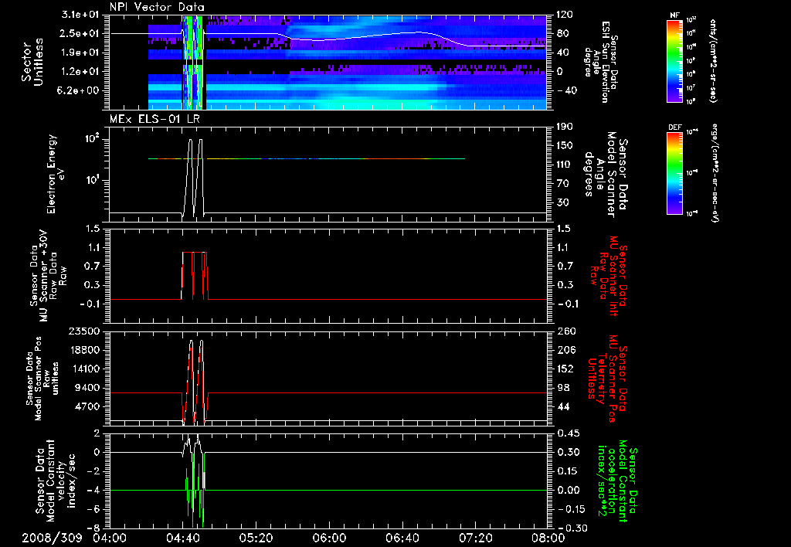Click the '190' scanner angle tick value
Screen dimensions: 791x547
(565, 127)
